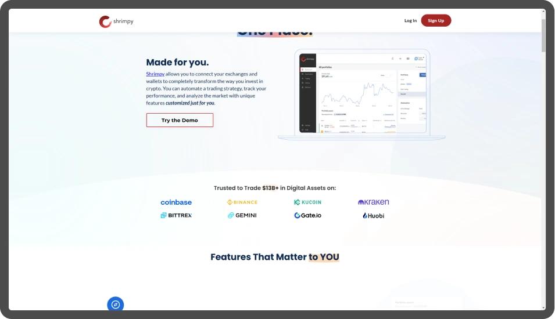Click the Binance exchange logo
The height and width of the screenshot is (319, 555).
point(242,202)
